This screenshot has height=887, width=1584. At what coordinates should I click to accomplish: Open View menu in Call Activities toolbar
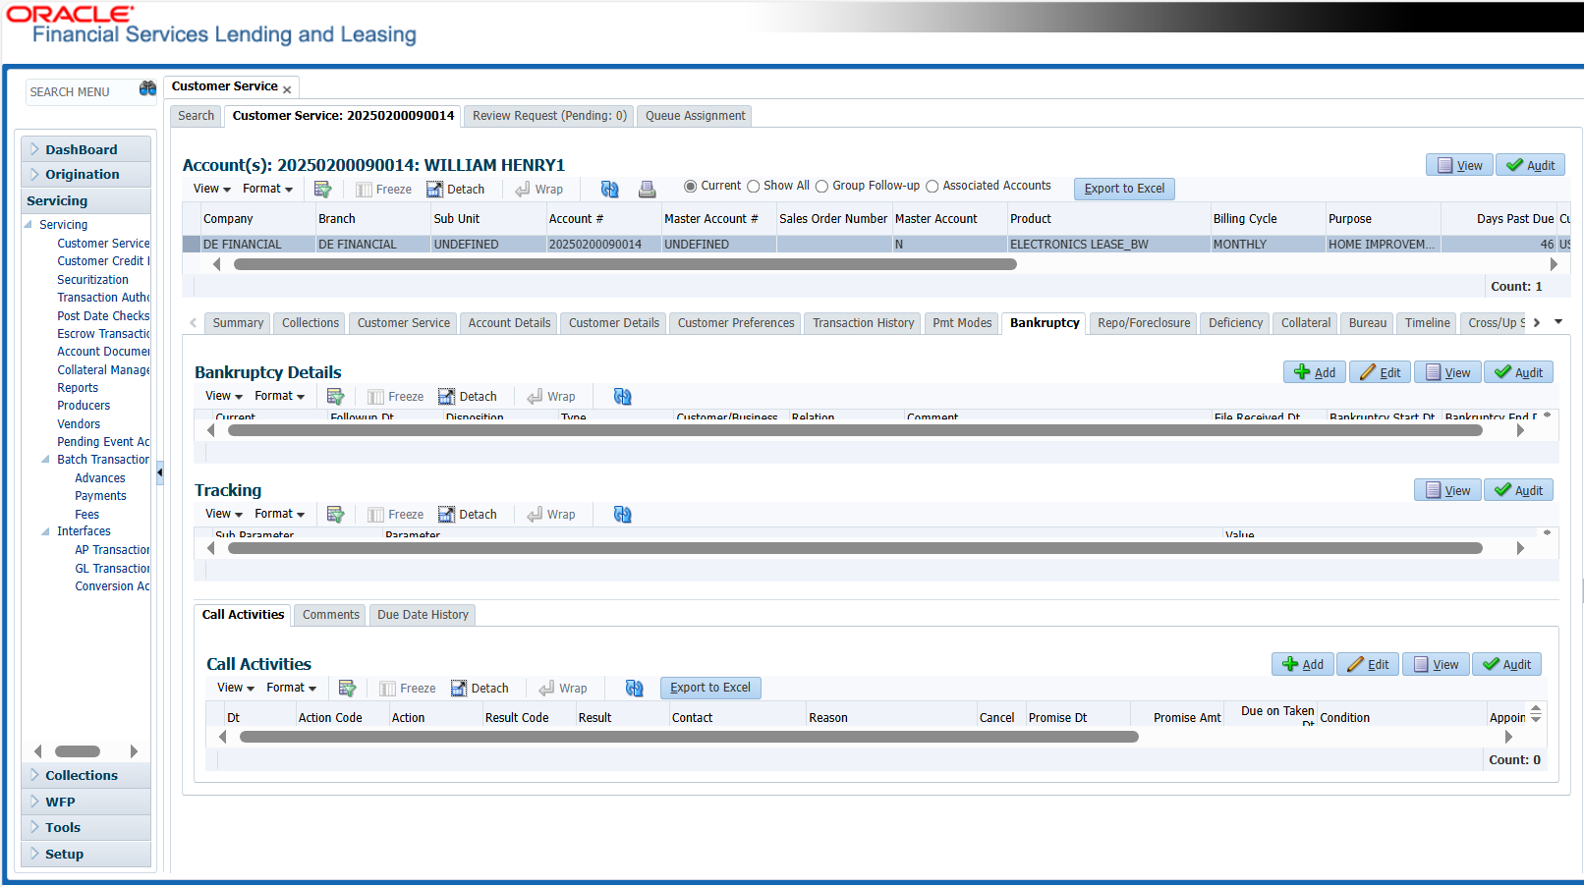235,688
